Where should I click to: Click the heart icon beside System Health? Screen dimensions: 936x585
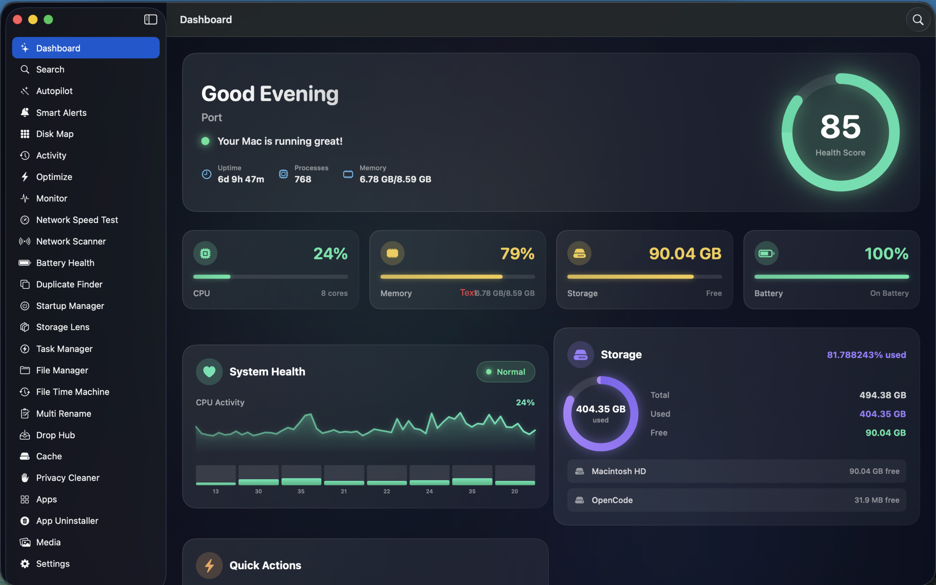point(209,372)
